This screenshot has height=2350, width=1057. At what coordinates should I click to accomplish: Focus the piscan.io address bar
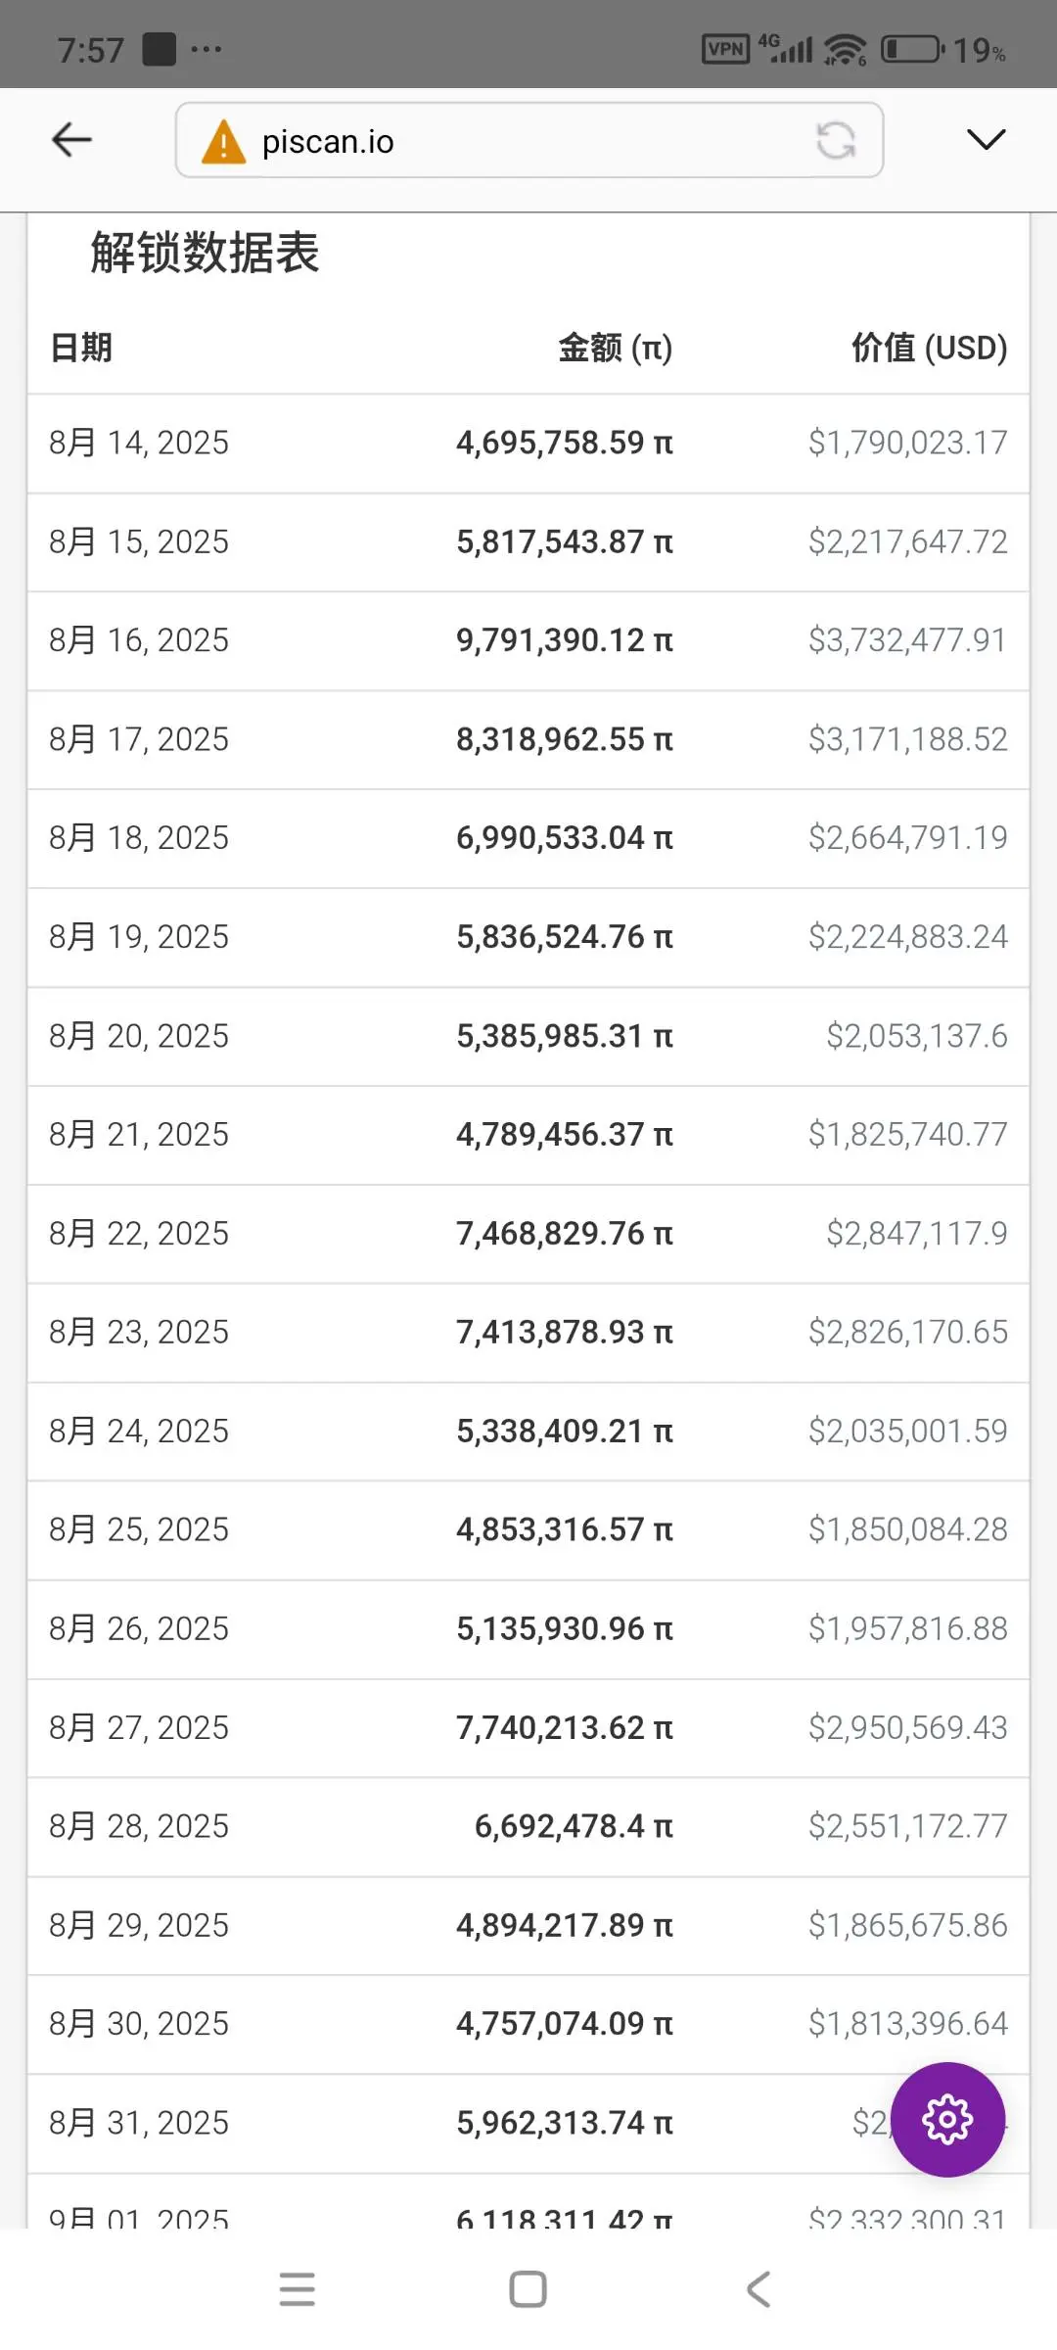529,140
